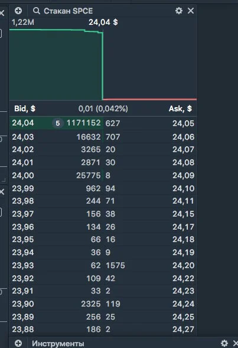Select ask price 24,25
238x348 pixels.
tap(183, 317)
